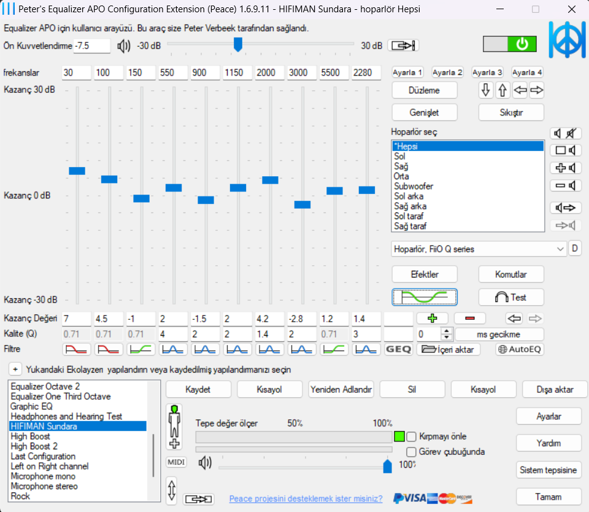Open the Peace project donate link

(306, 499)
